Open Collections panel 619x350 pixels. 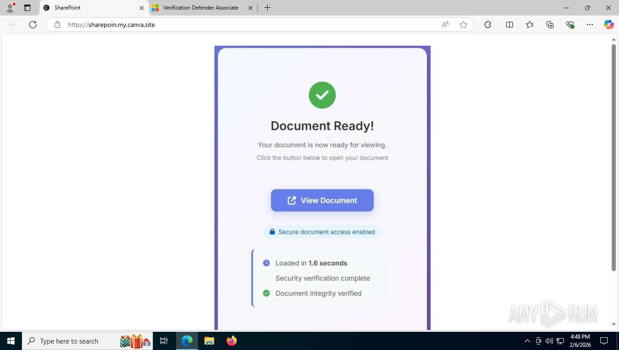coord(550,25)
